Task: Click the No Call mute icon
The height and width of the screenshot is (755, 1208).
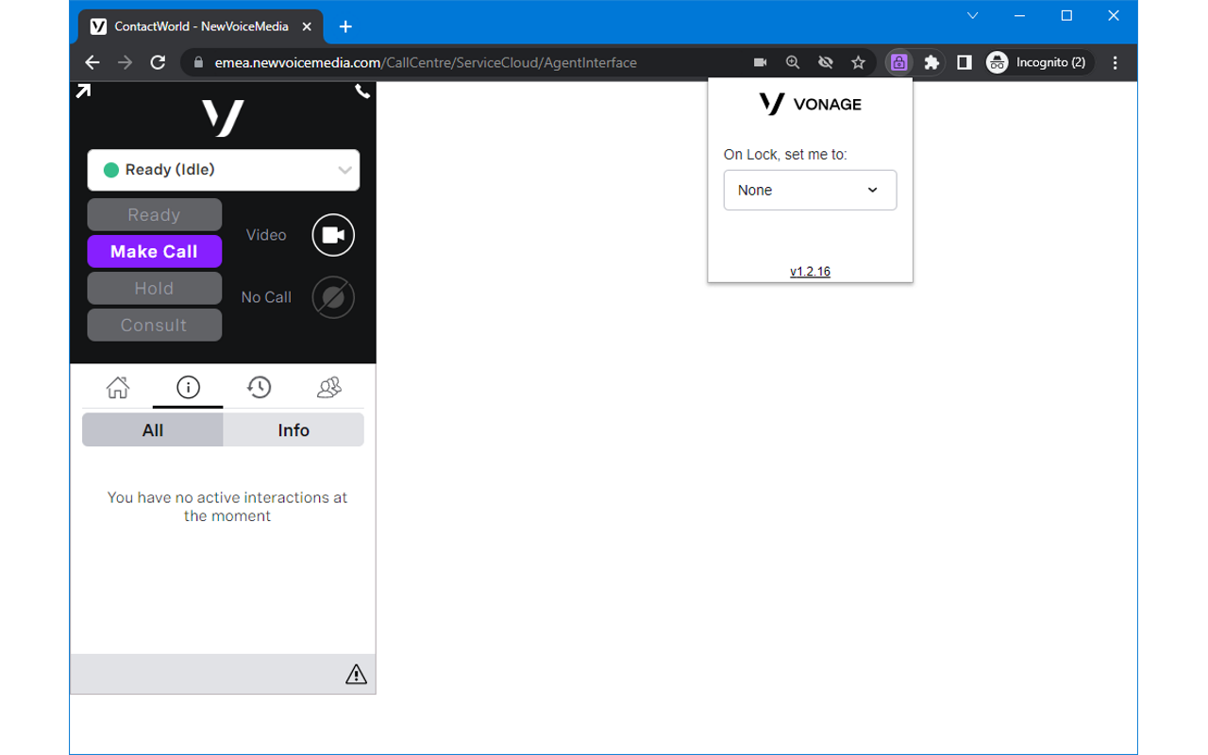Action: [333, 297]
